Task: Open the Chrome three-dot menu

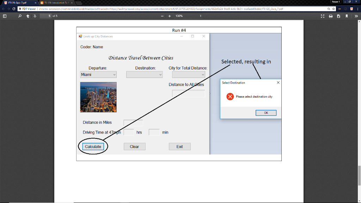Action: 357,9
